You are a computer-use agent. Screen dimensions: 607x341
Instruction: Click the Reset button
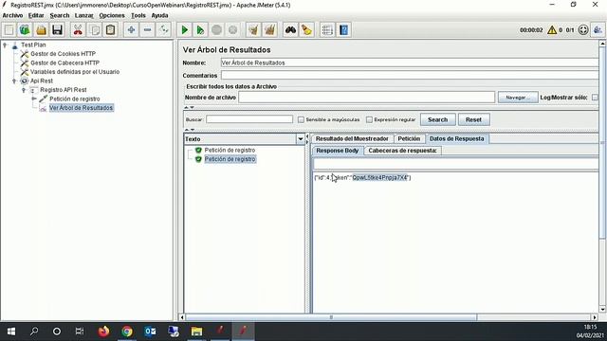pos(474,120)
